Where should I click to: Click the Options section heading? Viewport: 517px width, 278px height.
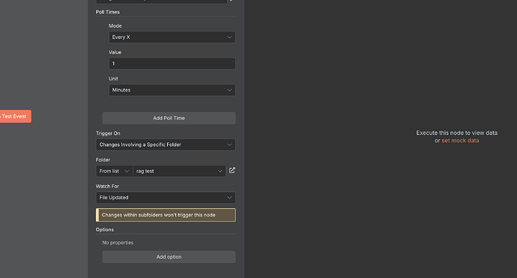coord(105,229)
